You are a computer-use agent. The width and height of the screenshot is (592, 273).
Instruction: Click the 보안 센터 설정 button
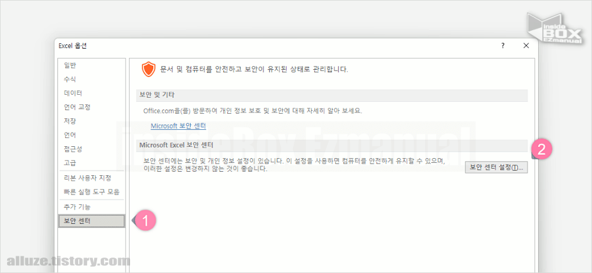496,167
